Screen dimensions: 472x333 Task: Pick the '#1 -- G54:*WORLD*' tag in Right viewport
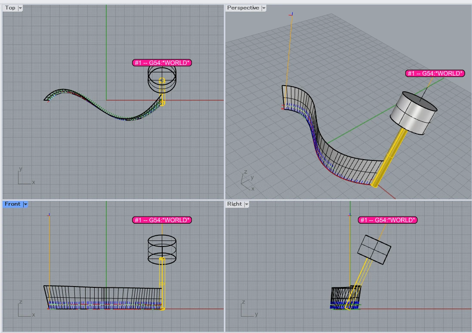[x=388, y=220]
